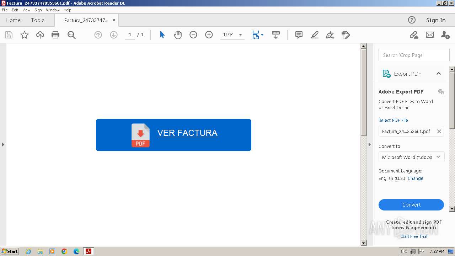Switch to the Home tab

[13, 20]
